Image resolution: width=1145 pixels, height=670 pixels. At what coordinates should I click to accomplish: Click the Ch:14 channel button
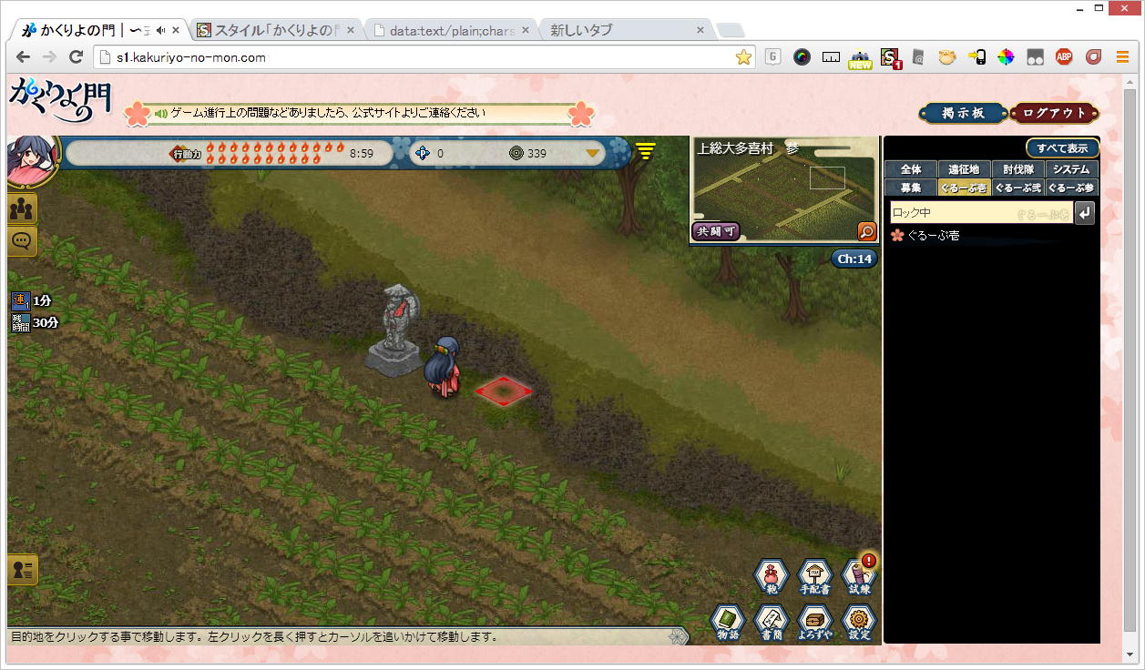click(x=854, y=259)
